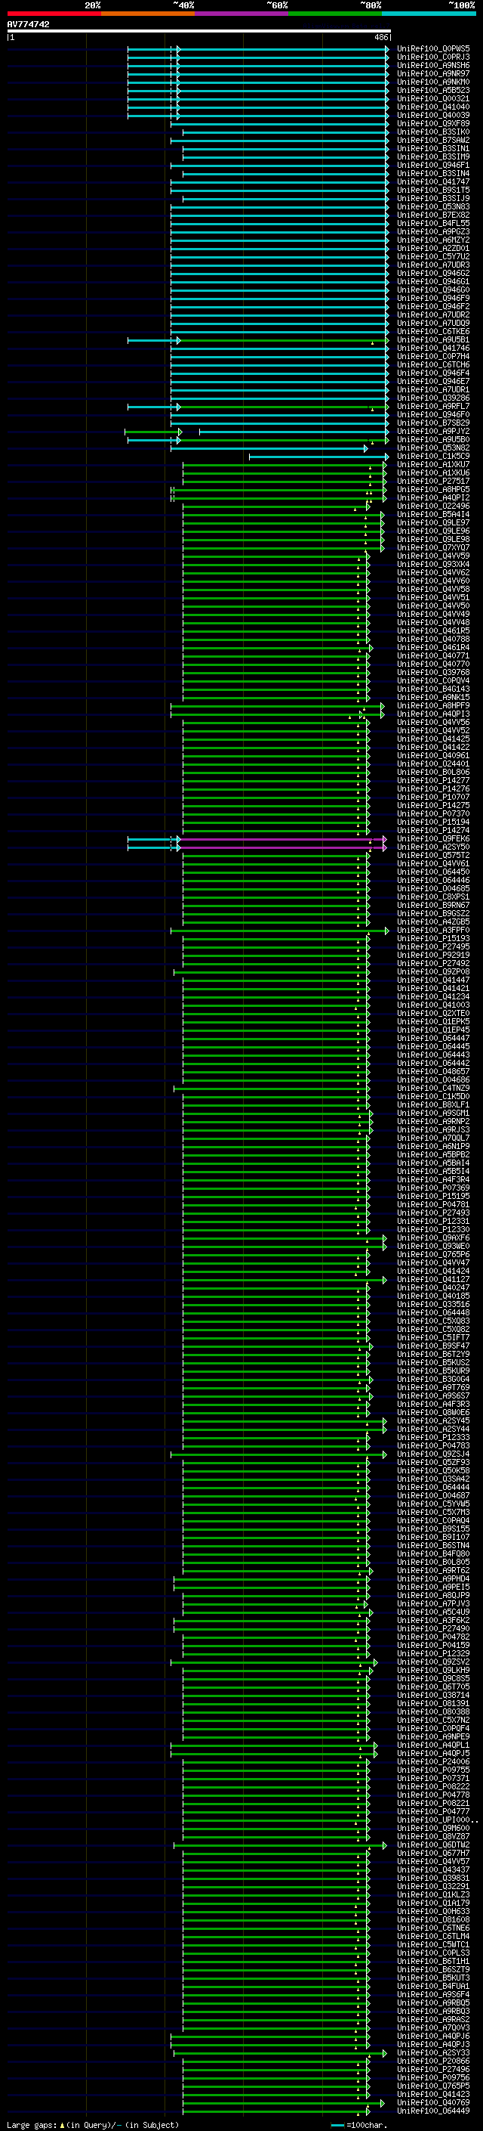Select UniRef100_C5Y7U2 label
Image resolution: width=483 pixels, height=2131 pixels.
coord(433,256)
